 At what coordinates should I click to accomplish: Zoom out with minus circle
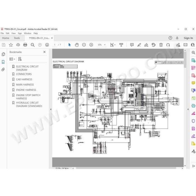84,45
